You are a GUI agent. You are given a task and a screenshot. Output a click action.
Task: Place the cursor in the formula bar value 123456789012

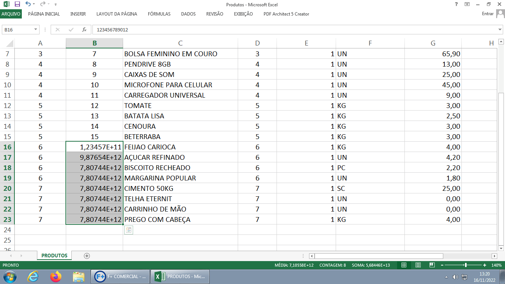[112, 30]
